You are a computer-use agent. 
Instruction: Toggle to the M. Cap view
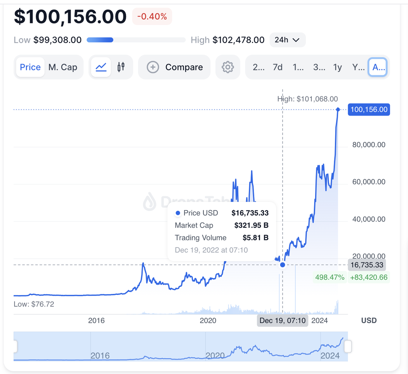click(63, 67)
